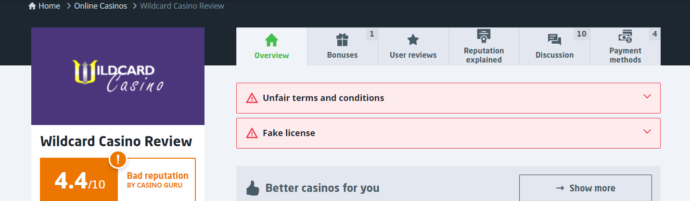Click the Show more button

586,188
